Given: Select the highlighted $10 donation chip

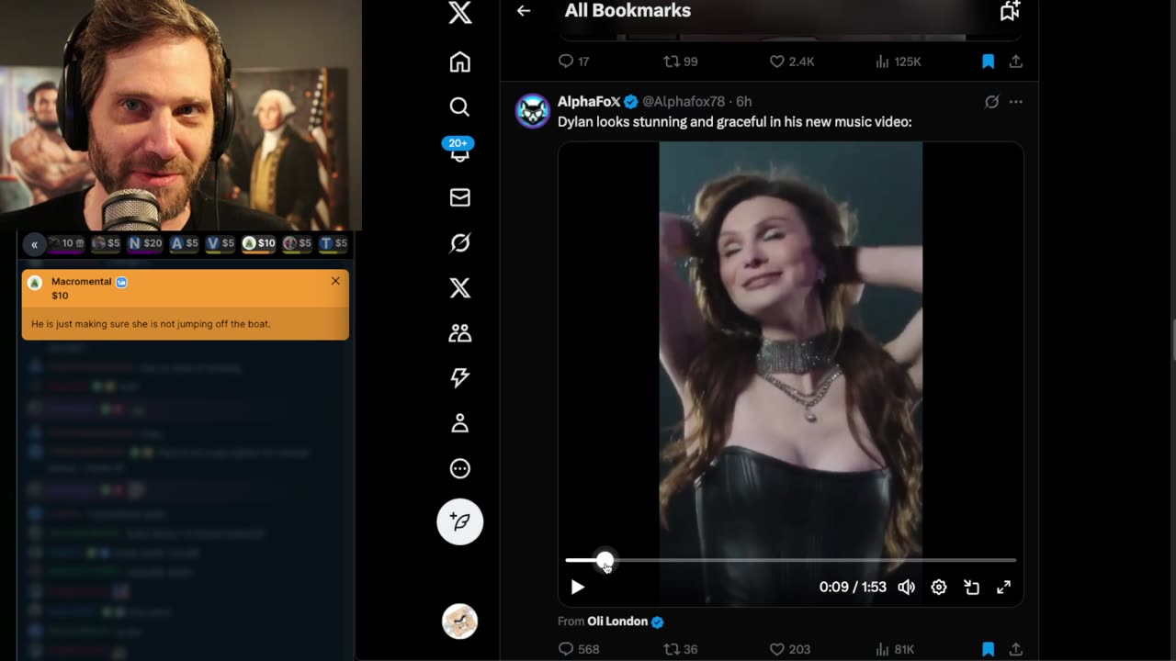Looking at the screenshot, I should (259, 243).
